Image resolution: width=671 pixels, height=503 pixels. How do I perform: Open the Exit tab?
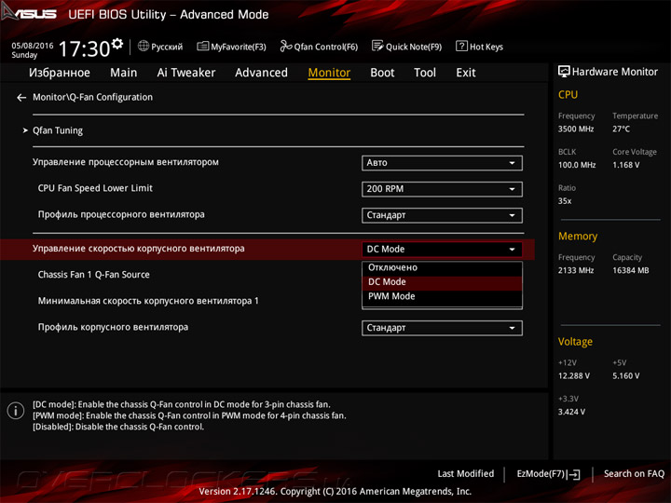point(466,73)
